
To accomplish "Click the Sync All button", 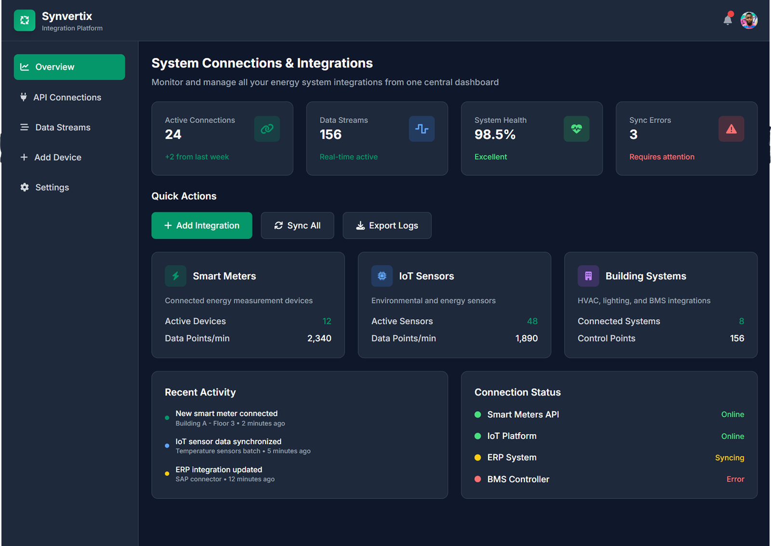I will coord(297,225).
